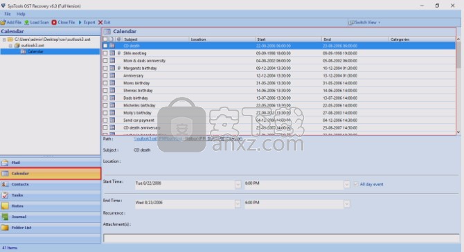Open the Help menu
The height and width of the screenshot is (252, 464).
pyautogui.click(x=21, y=14)
